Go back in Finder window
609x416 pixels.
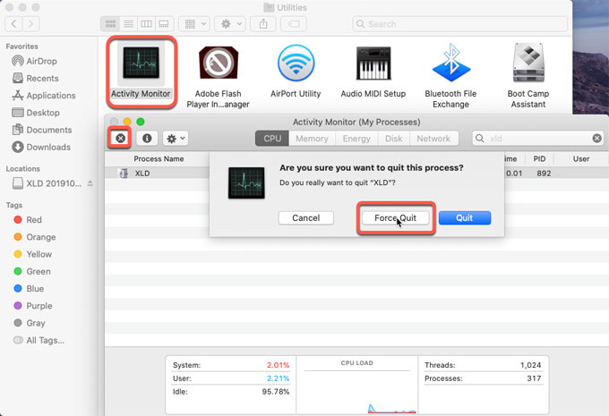tap(13, 24)
